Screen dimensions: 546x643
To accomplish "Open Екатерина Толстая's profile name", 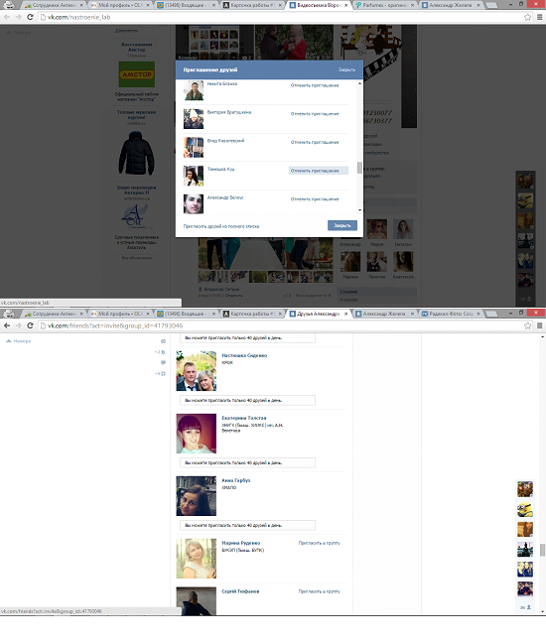I will coord(244,418).
